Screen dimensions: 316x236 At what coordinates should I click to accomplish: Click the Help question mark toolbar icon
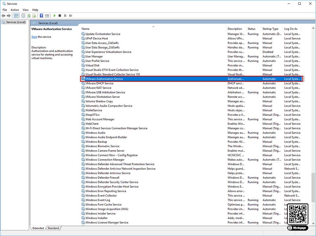pyautogui.click(x=41, y=15)
